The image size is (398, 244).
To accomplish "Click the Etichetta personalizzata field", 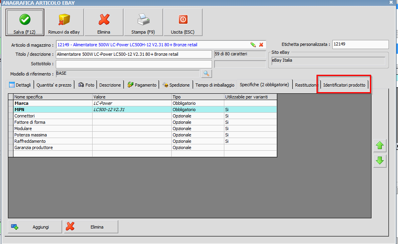I will pos(360,44).
